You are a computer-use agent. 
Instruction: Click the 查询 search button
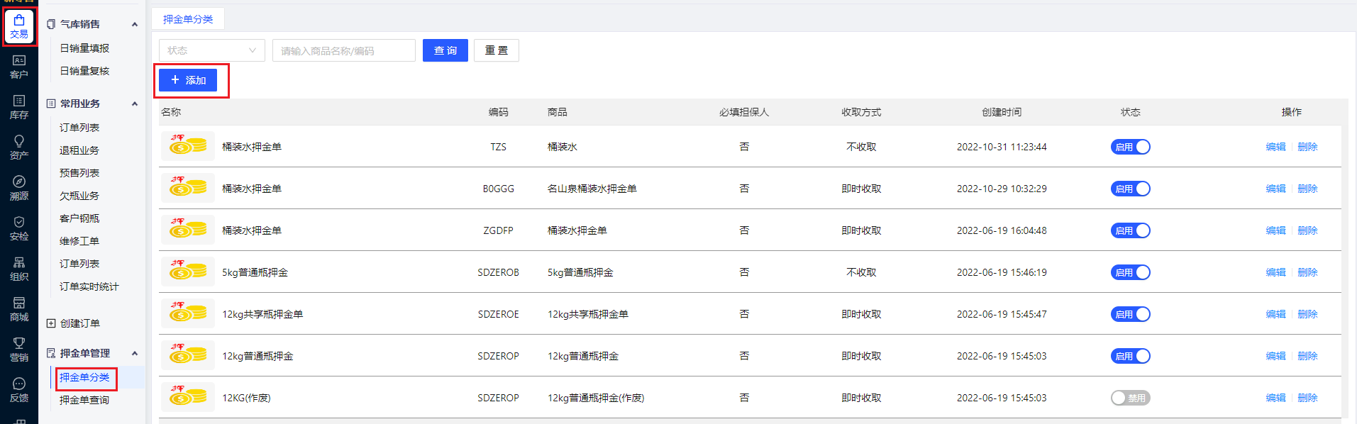pyautogui.click(x=445, y=50)
